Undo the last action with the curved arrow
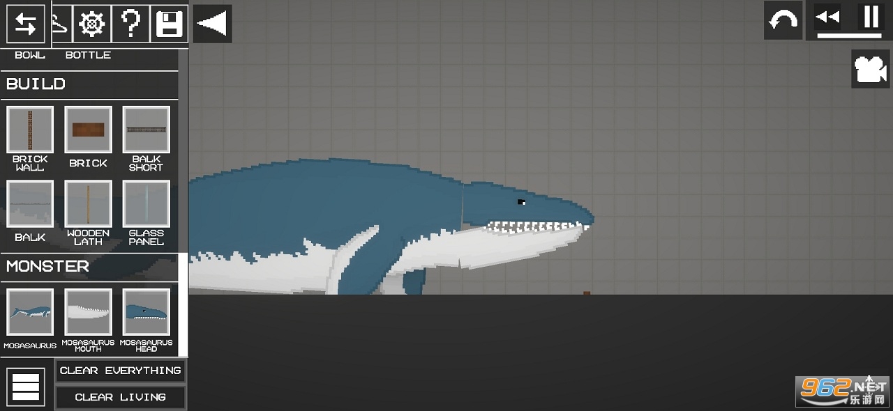Image resolution: width=893 pixels, height=411 pixels. click(783, 21)
